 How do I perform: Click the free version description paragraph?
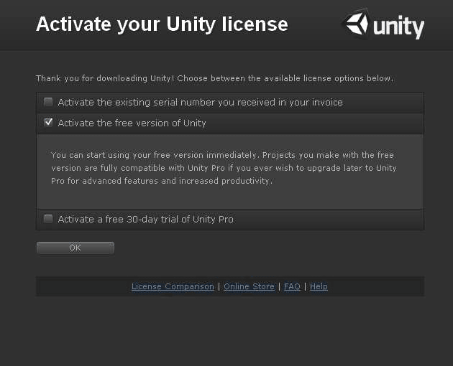pos(223,168)
